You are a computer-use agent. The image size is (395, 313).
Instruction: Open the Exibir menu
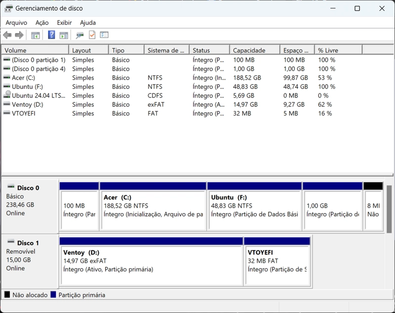click(x=64, y=23)
